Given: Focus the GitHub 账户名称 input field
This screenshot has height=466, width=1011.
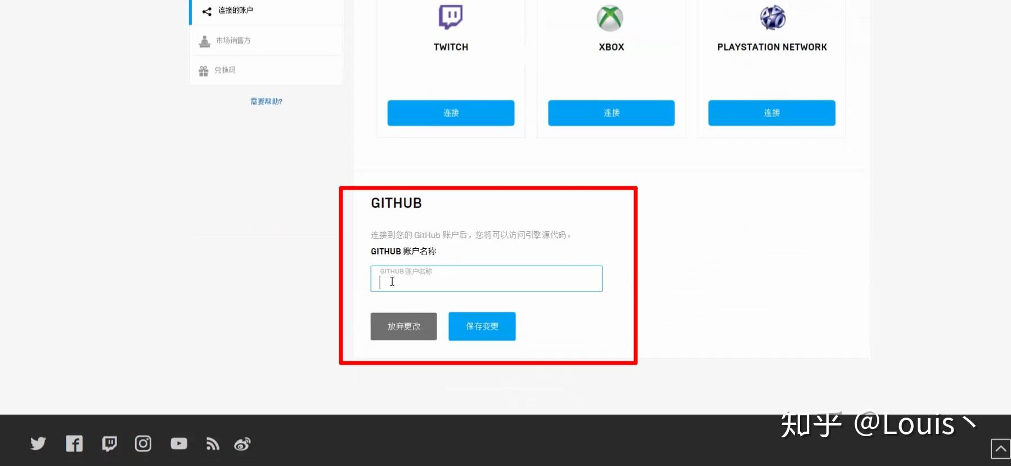Looking at the screenshot, I should (x=487, y=279).
